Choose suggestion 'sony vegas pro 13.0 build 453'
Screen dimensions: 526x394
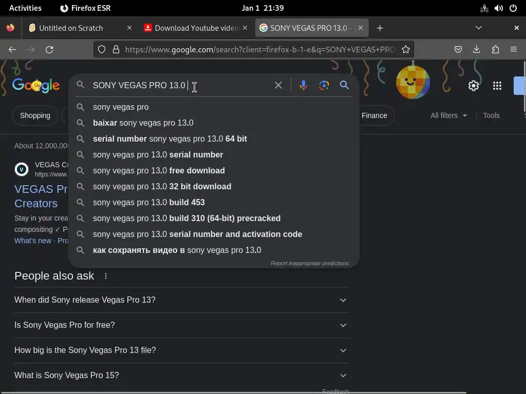[214, 202]
